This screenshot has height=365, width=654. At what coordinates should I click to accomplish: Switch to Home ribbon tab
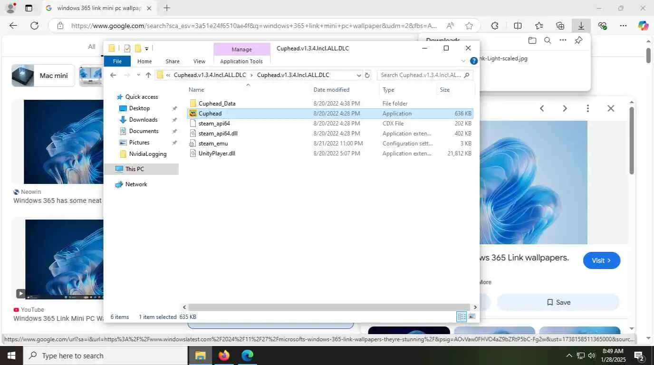pos(144,61)
